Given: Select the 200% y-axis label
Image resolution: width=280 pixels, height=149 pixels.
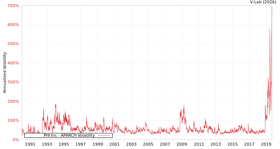Looking at the screenshot, I should click(x=13, y=101).
